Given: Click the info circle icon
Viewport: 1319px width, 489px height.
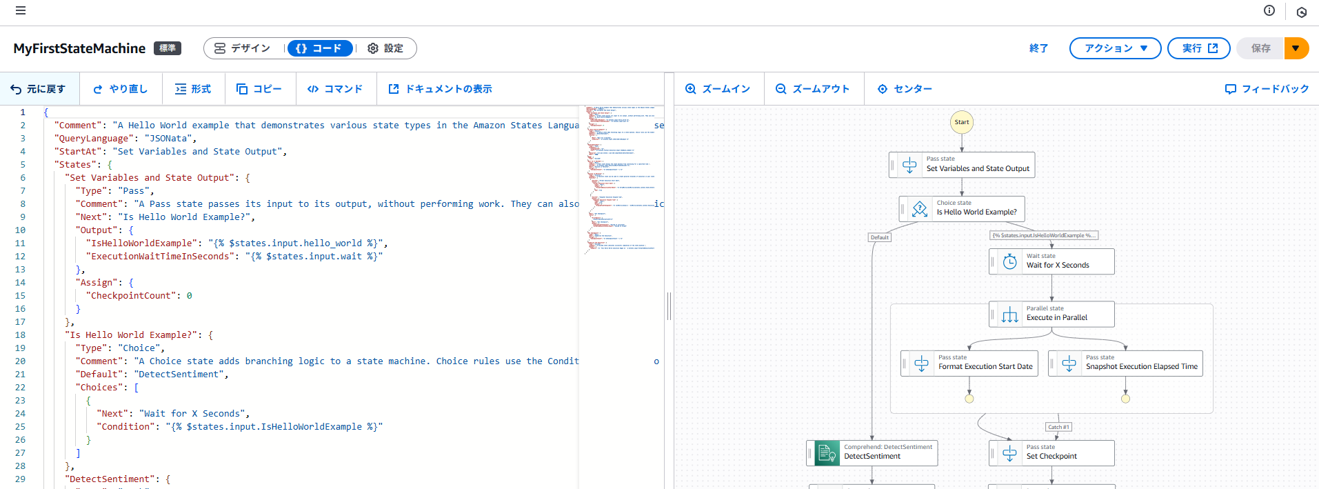Looking at the screenshot, I should (1269, 10).
